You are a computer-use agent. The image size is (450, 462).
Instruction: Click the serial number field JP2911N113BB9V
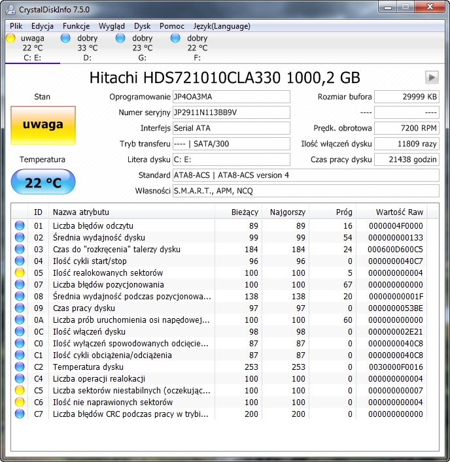(x=231, y=112)
